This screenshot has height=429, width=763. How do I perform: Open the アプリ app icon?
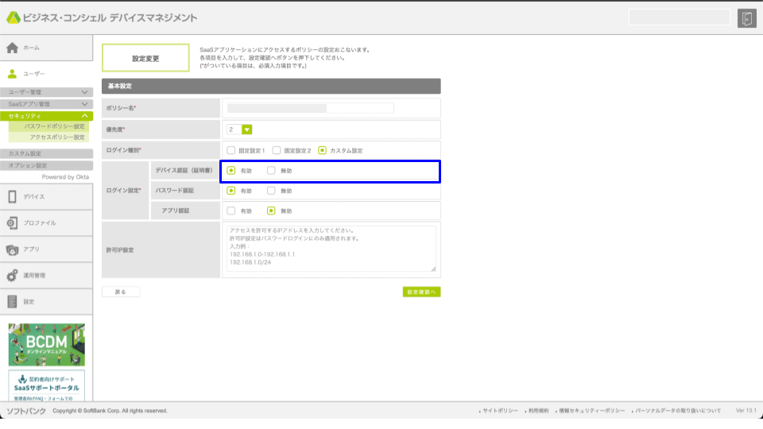click(12, 249)
